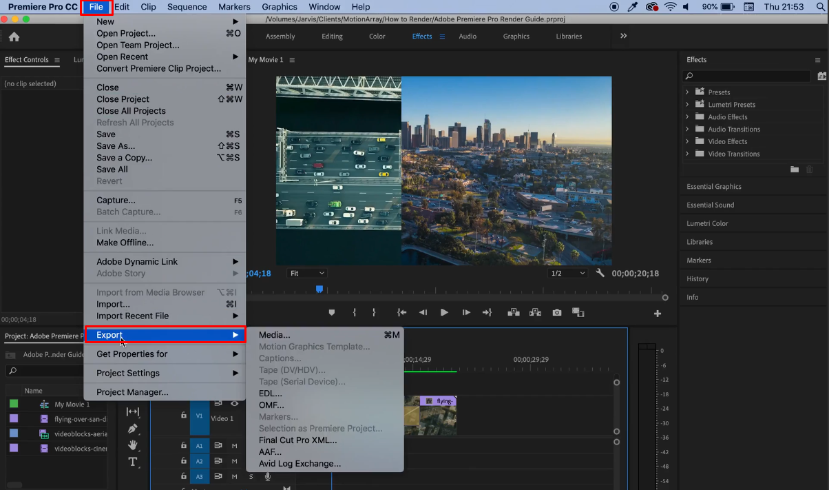
Task: Open the Program Monitor settings wrench
Action: click(x=600, y=273)
